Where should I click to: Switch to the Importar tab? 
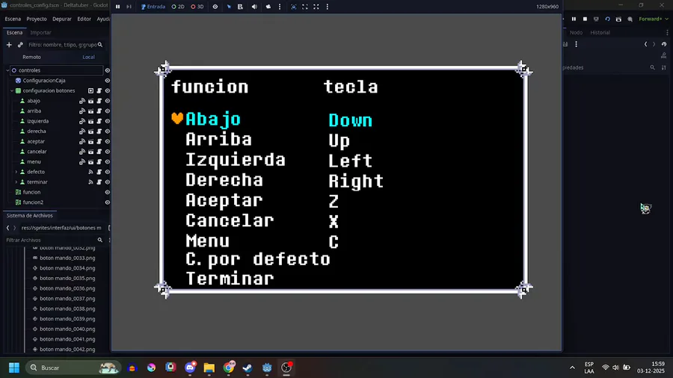click(x=41, y=33)
